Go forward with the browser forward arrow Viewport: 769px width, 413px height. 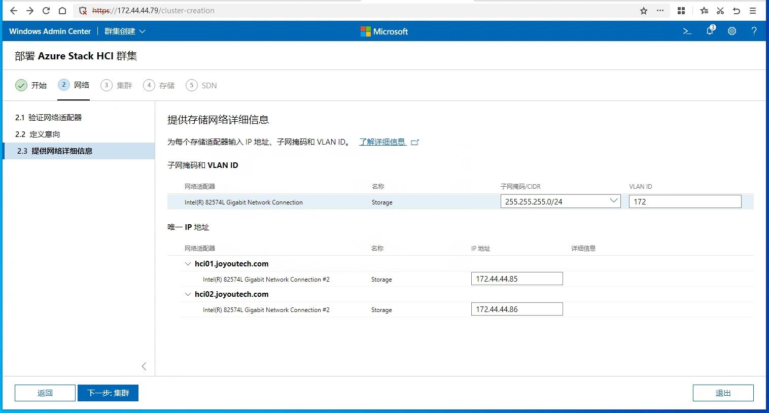pyautogui.click(x=30, y=11)
